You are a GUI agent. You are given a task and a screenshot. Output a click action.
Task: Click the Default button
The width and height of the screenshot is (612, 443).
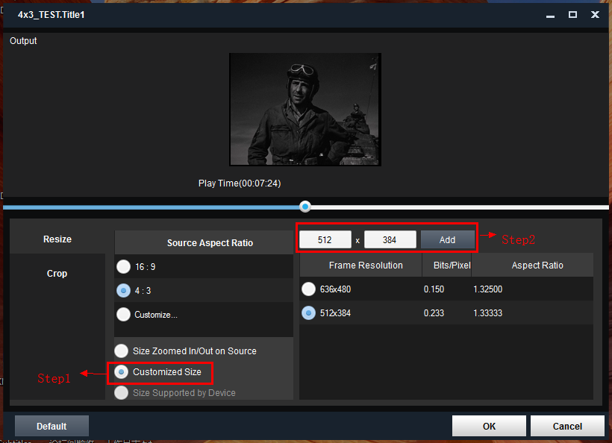pyautogui.click(x=51, y=426)
